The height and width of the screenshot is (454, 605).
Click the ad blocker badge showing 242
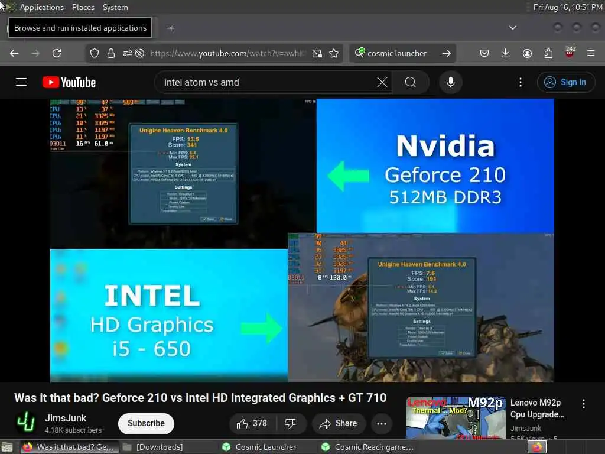pyautogui.click(x=570, y=52)
